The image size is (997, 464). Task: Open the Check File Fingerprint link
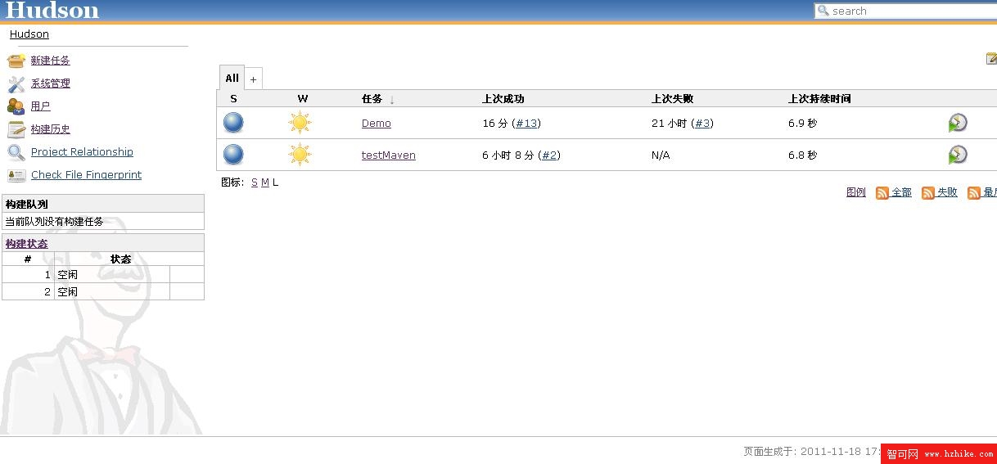86,175
